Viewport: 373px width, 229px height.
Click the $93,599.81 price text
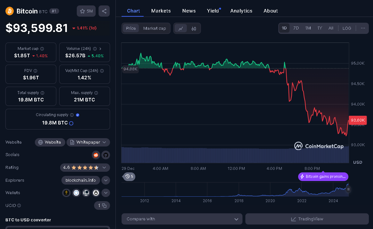pyautogui.click(x=37, y=28)
